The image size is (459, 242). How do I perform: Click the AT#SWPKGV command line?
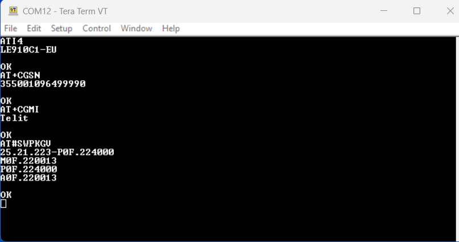click(x=26, y=143)
